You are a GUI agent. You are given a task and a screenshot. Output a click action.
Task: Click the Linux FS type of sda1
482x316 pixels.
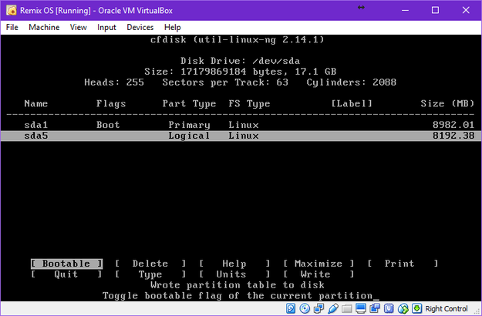click(244, 125)
